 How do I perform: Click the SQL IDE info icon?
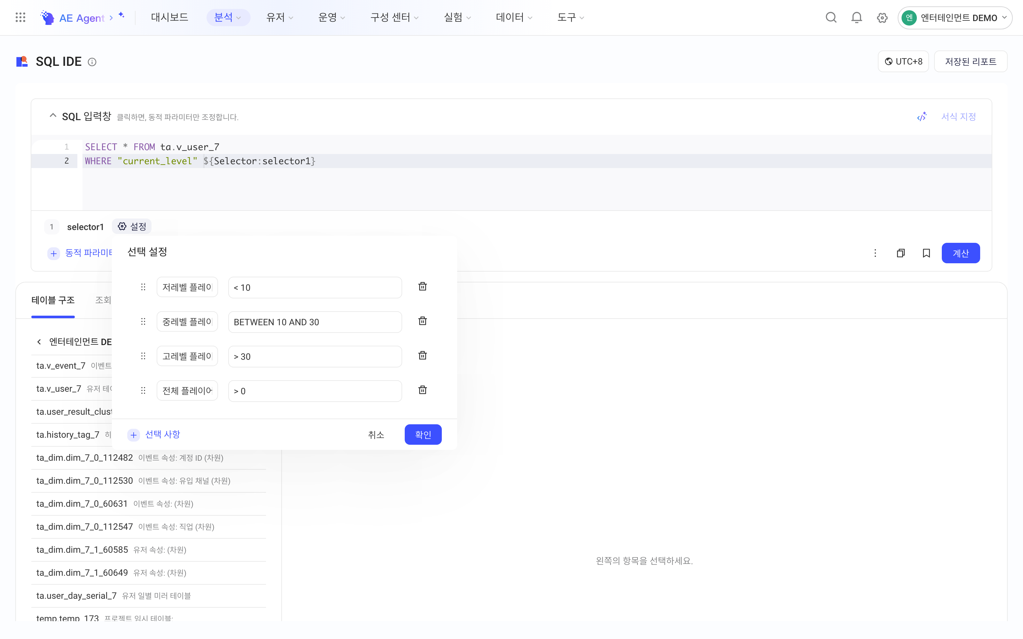92,62
